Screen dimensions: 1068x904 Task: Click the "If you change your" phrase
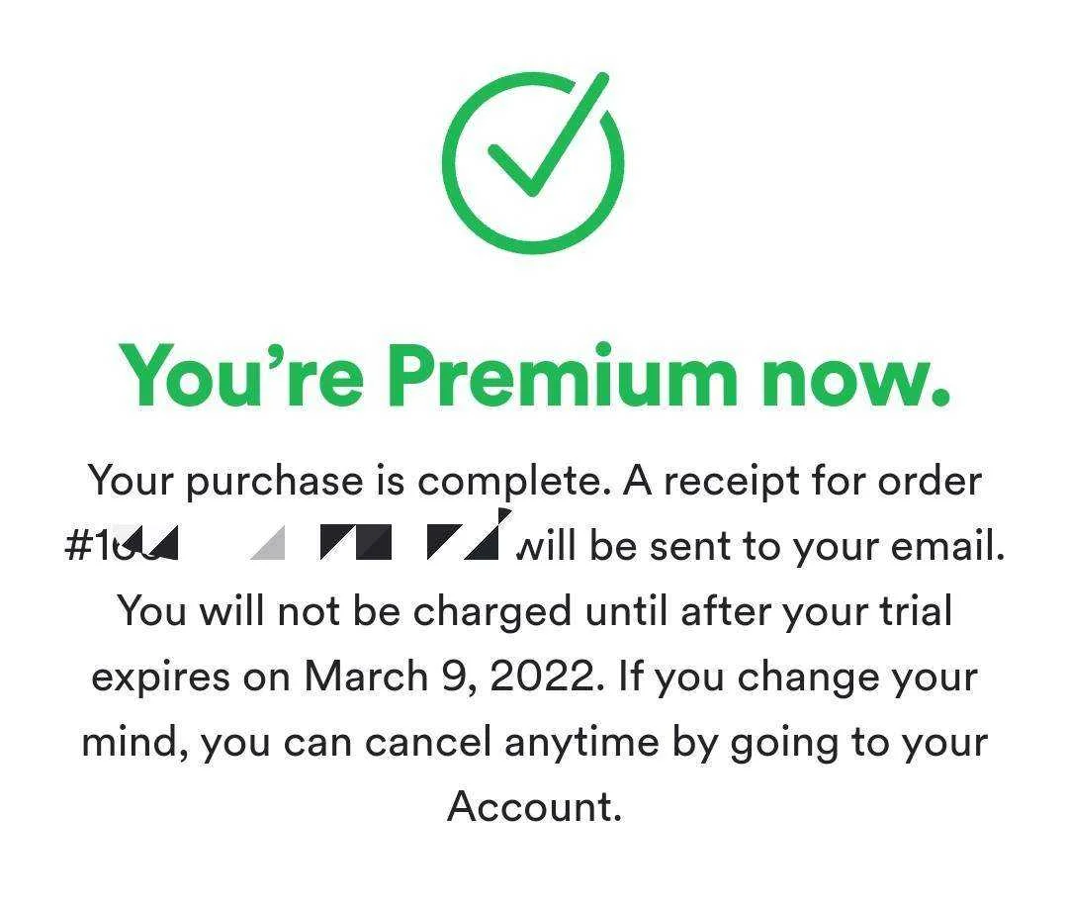[798, 678]
